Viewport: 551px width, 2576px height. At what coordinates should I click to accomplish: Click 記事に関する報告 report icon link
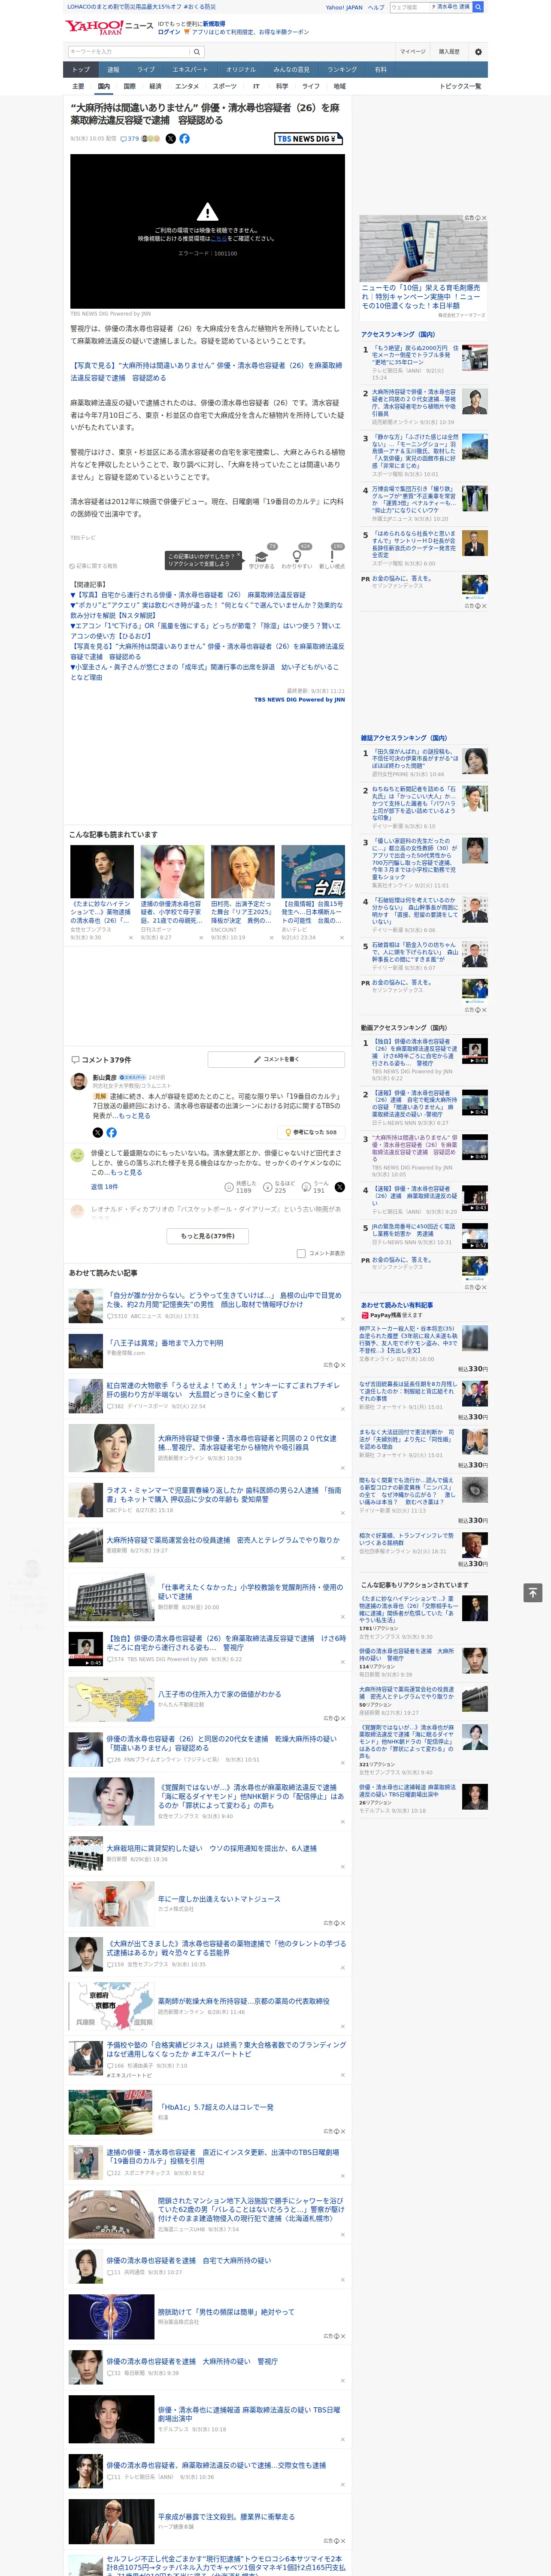[94, 566]
